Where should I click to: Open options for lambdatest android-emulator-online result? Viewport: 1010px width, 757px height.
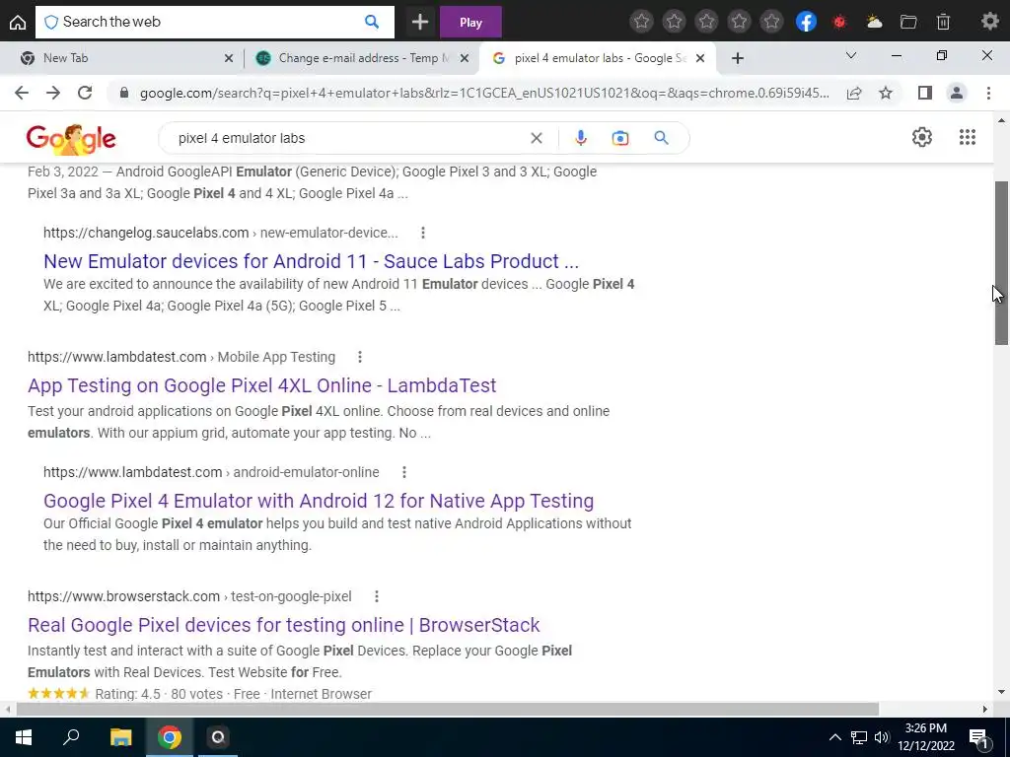pyautogui.click(x=403, y=472)
